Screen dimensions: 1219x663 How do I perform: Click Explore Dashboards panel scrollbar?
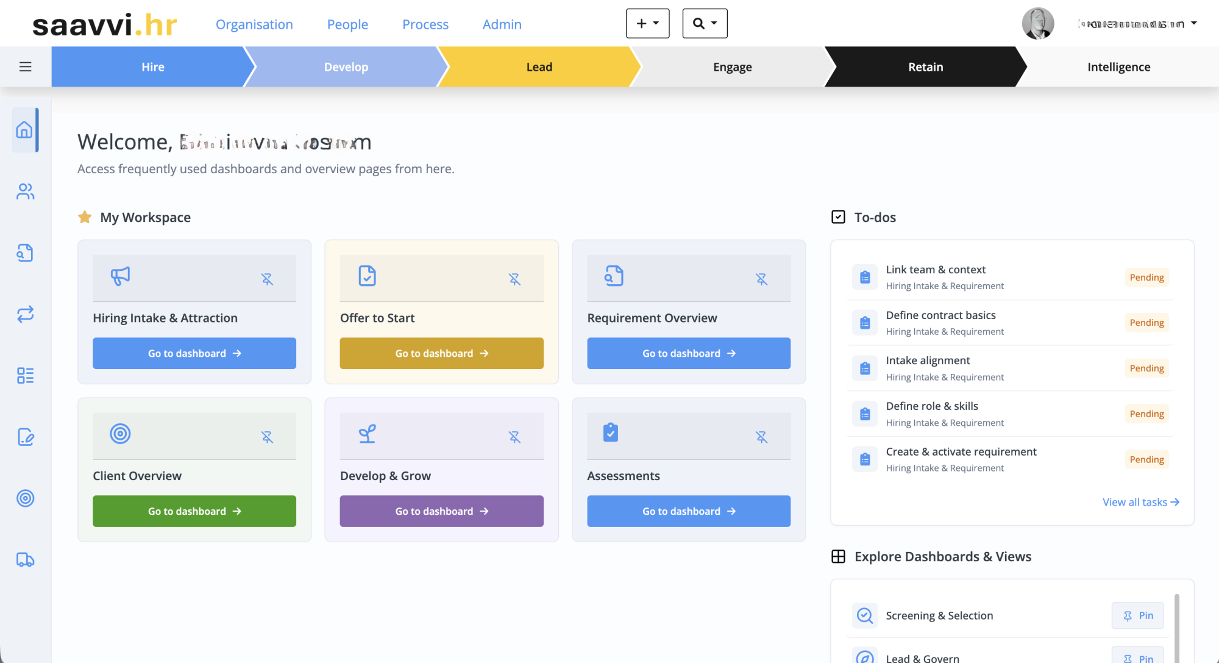tap(1176, 628)
